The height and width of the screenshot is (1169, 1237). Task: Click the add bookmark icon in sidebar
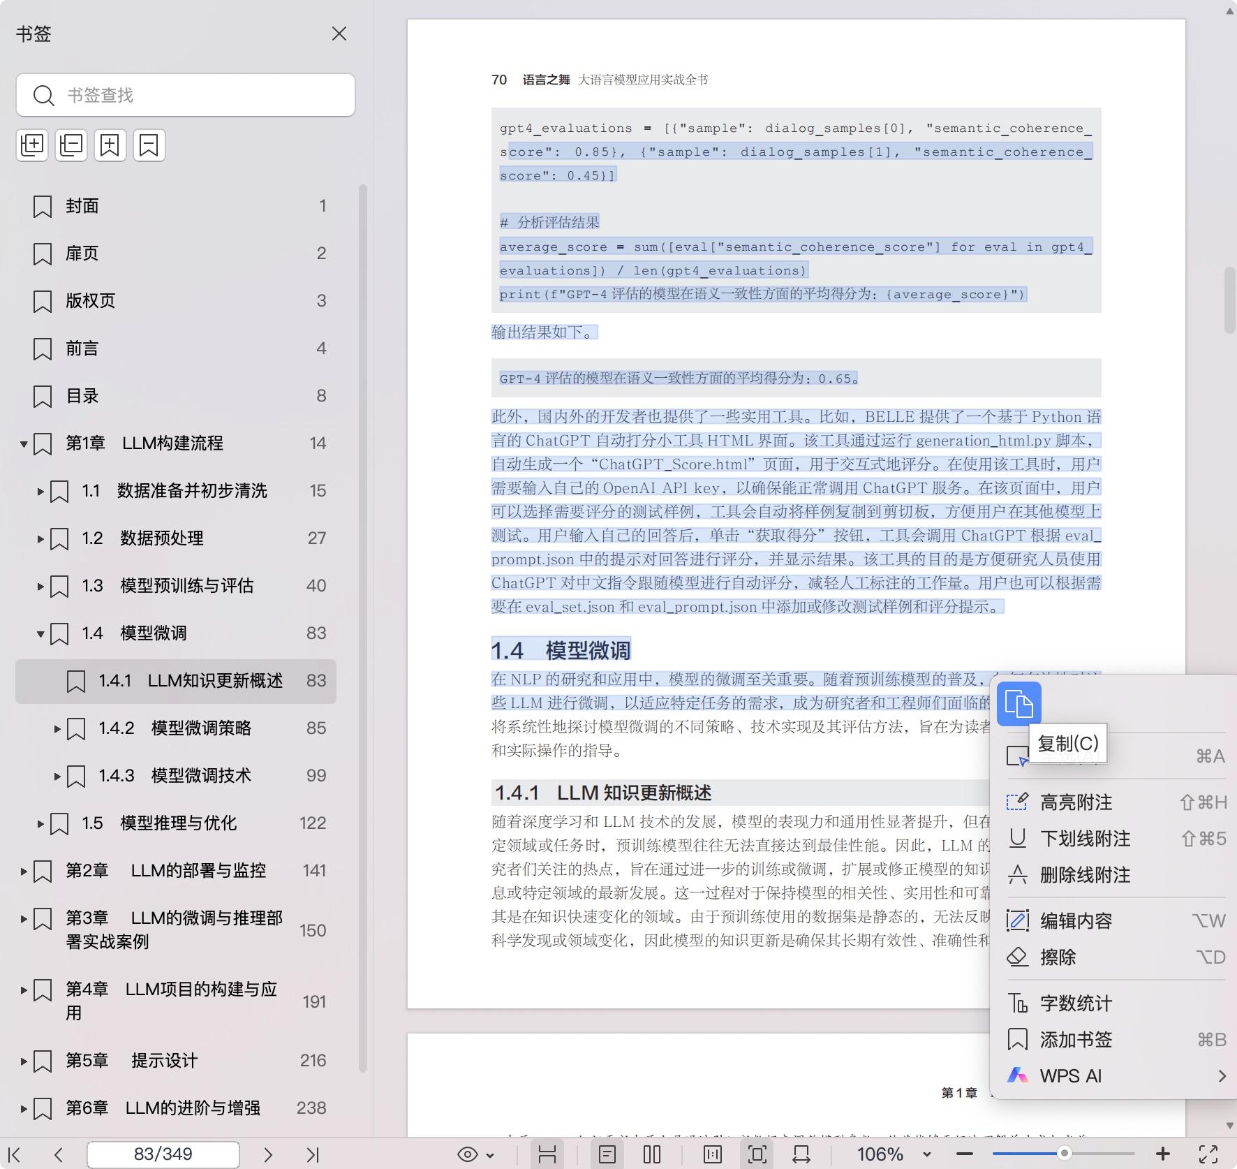110,145
